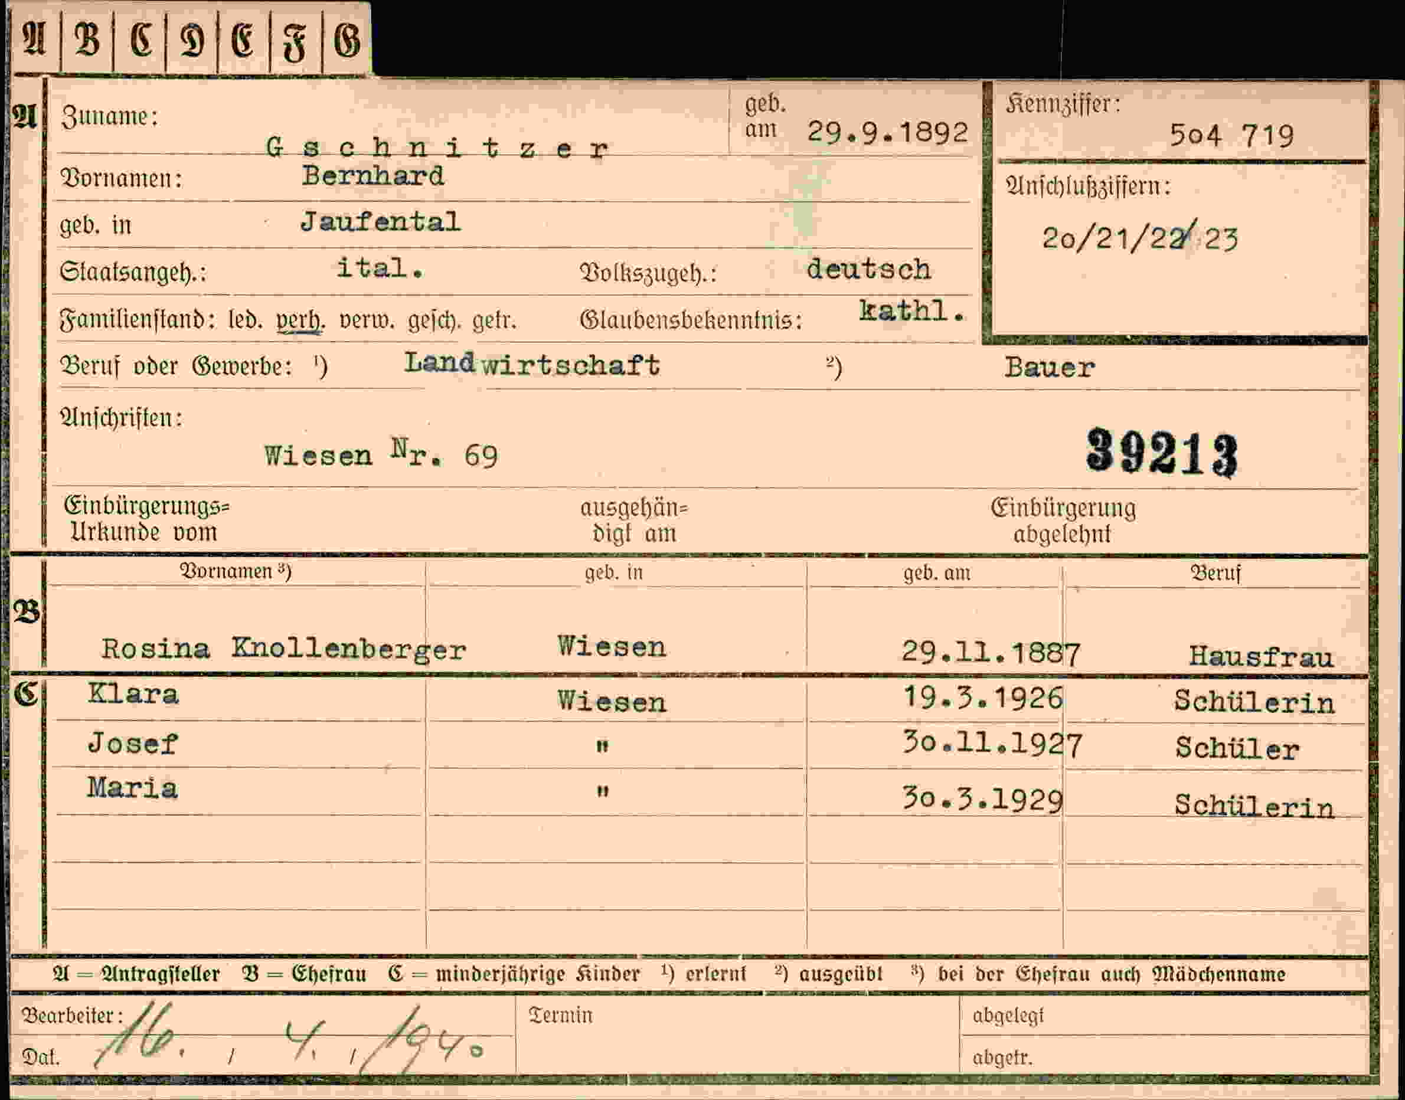Click the section B marker for wife
The image size is (1405, 1100).
26,611
